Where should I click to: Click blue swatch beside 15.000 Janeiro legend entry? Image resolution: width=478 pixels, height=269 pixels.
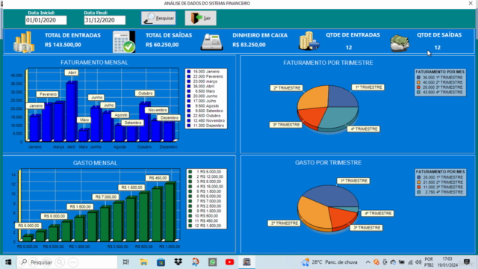189,72
